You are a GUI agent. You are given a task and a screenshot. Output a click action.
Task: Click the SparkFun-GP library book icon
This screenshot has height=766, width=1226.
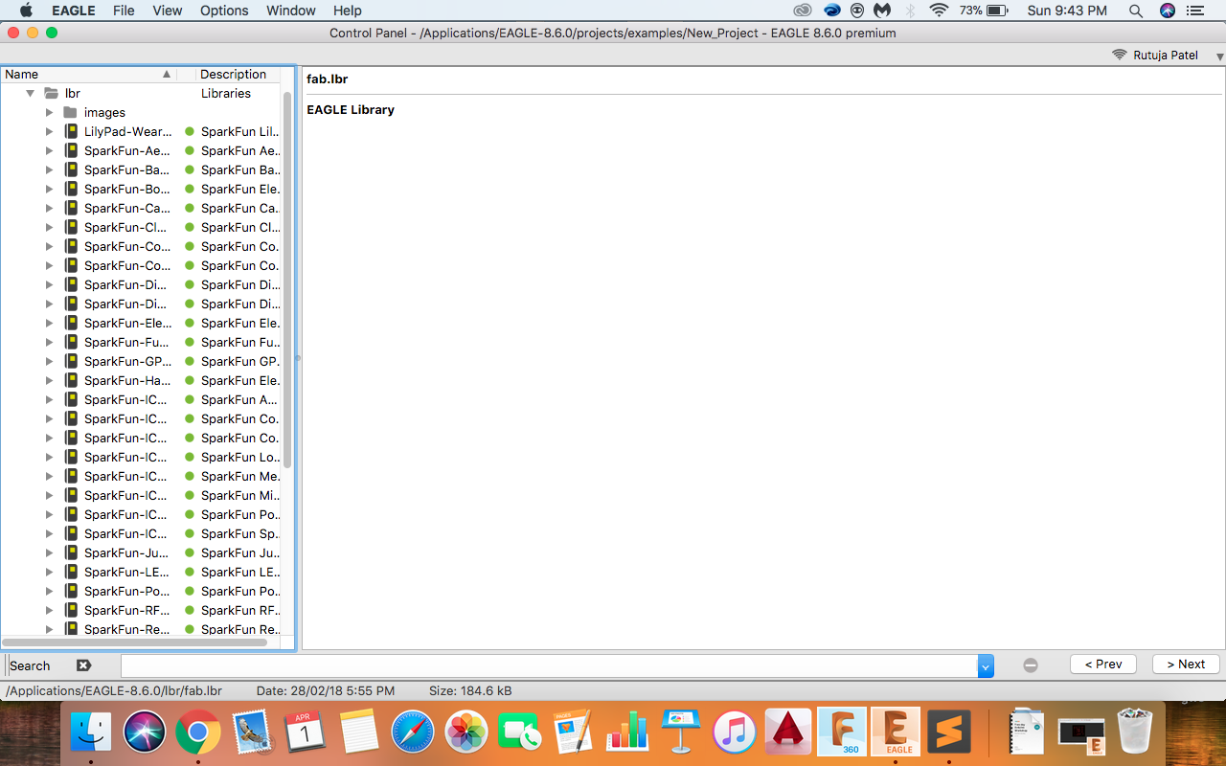(71, 361)
